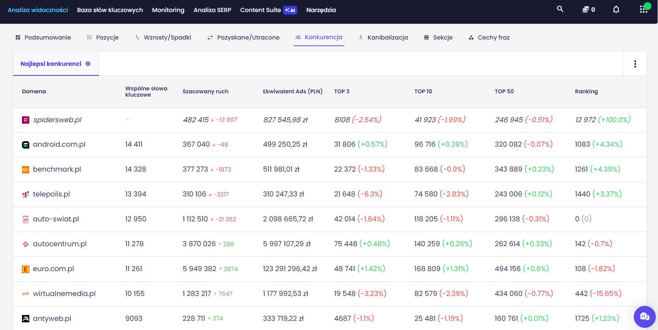
Task: Click the benchmark.pl favicon
Action: click(26, 169)
